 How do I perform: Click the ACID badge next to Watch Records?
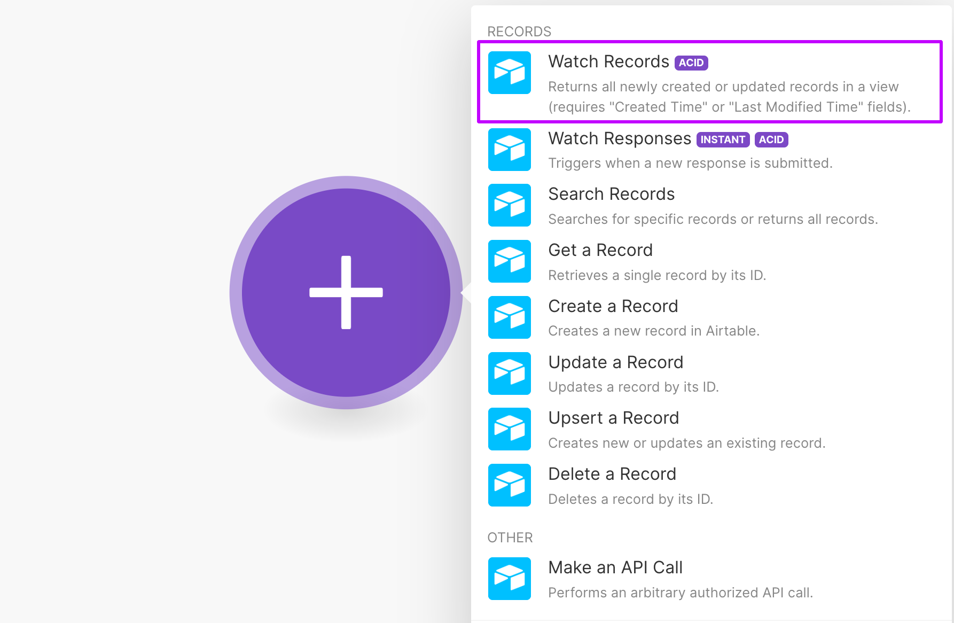[691, 63]
